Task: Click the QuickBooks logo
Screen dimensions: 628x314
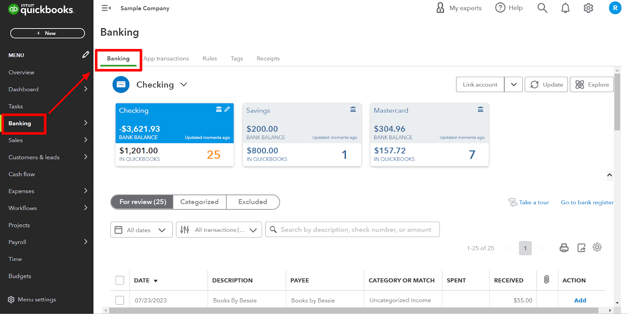Action: click(x=41, y=9)
